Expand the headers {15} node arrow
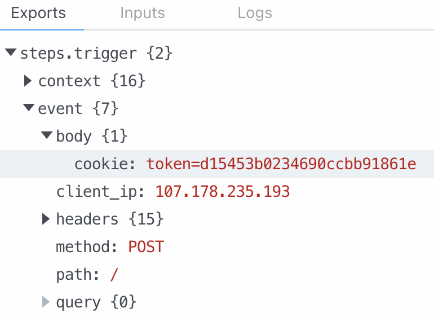This screenshot has height=317, width=434. tap(46, 219)
